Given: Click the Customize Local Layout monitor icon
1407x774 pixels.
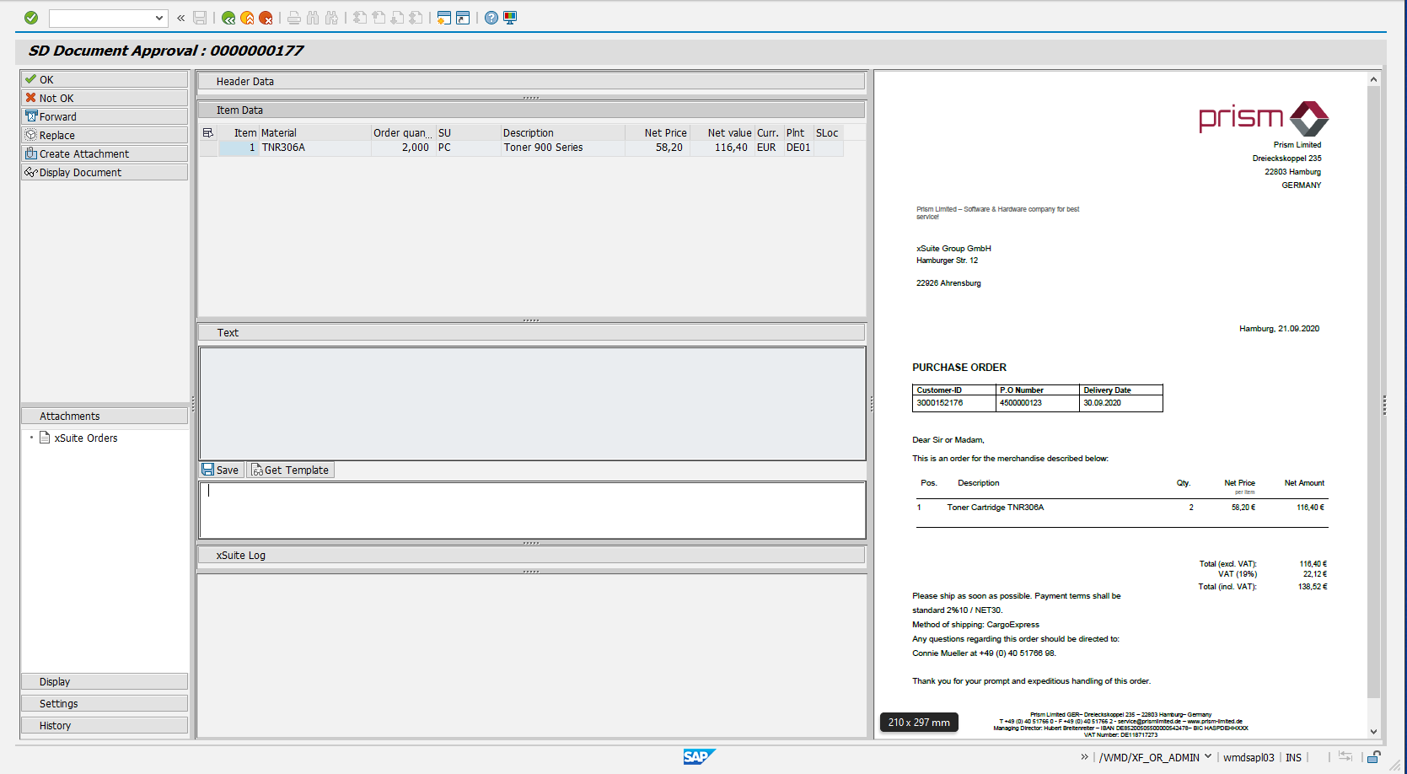Looking at the screenshot, I should [510, 18].
